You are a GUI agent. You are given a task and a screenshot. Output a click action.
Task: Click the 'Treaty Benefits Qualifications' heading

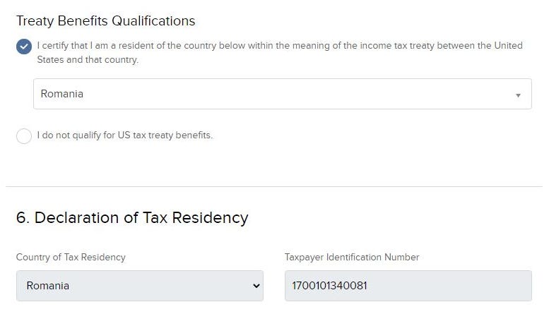[106, 20]
